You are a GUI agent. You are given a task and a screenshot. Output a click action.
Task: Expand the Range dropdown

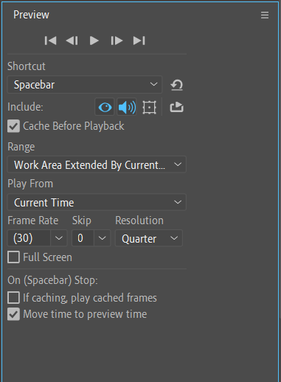point(97,164)
